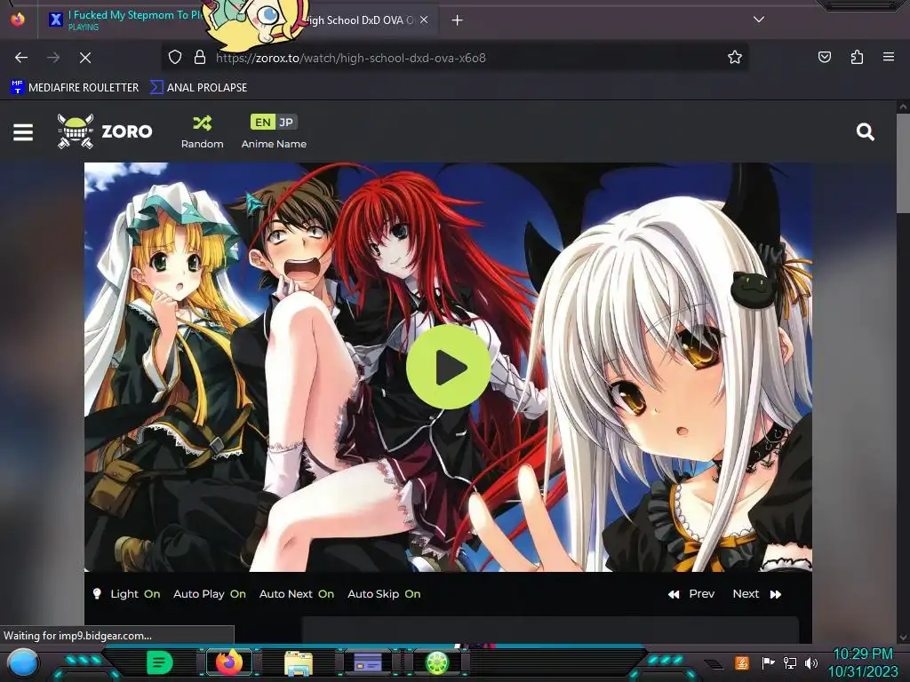
Task: Toggle the Light setting
Action: tap(126, 594)
